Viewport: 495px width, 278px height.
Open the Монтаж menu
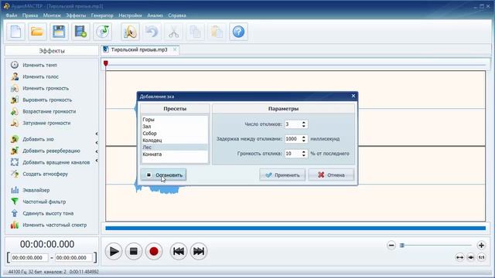pyautogui.click(x=52, y=15)
